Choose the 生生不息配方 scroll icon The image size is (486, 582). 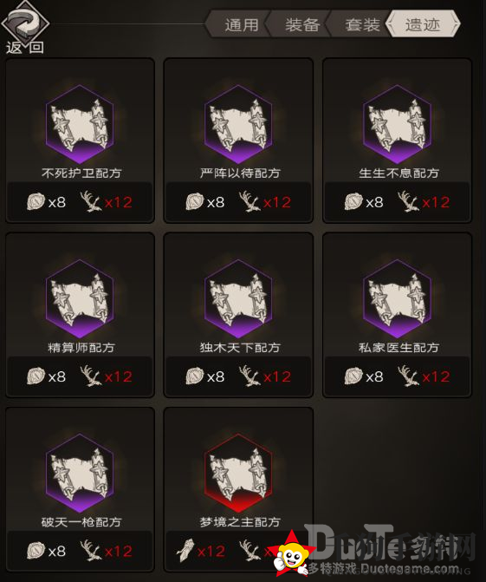(x=397, y=124)
